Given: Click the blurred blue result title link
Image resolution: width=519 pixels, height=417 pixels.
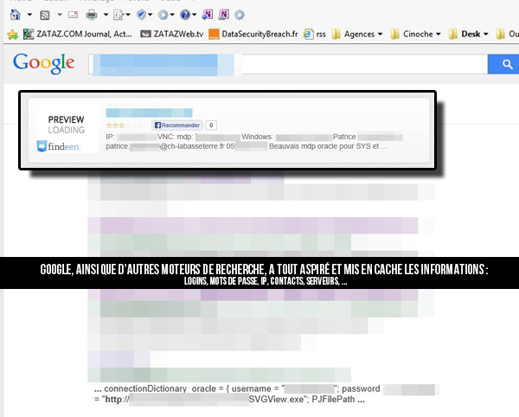Looking at the screenshot, I should (149, 112).
